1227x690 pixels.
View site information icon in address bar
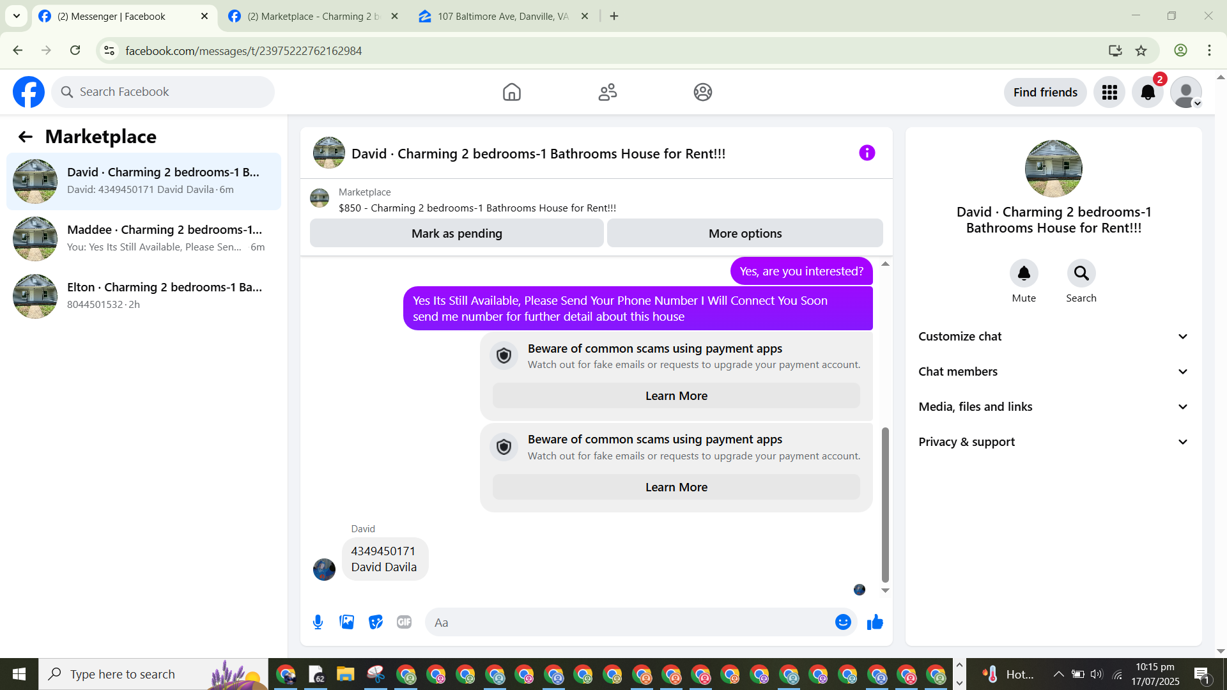click(109, 50)
